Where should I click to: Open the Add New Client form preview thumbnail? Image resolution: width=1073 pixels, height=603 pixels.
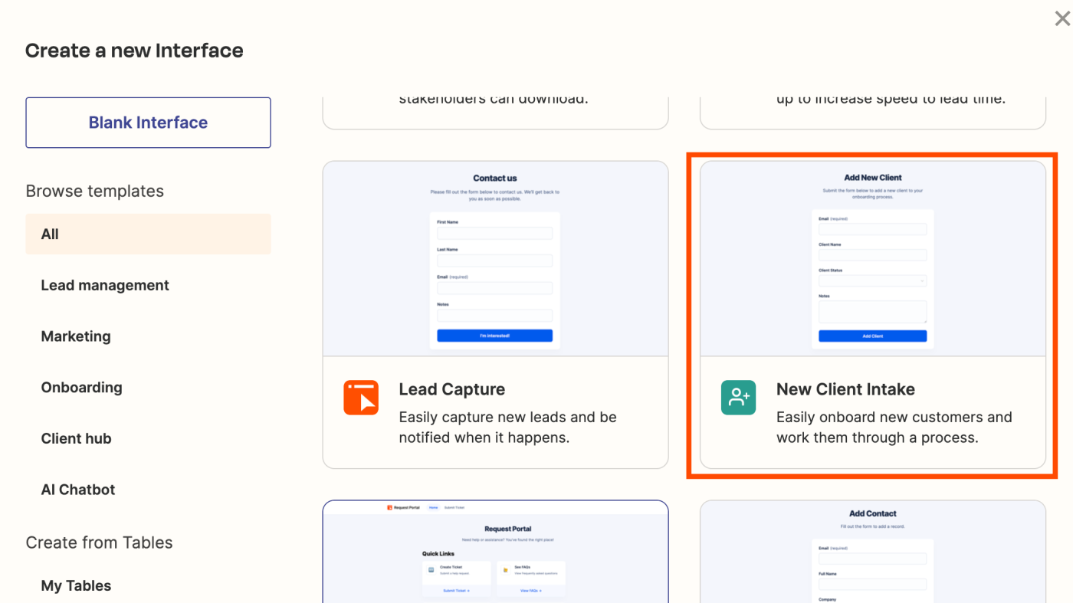pyautogui.click(x=873, y=259)
